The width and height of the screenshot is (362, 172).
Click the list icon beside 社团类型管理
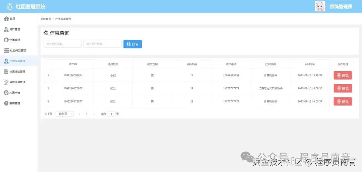(6, 50)
